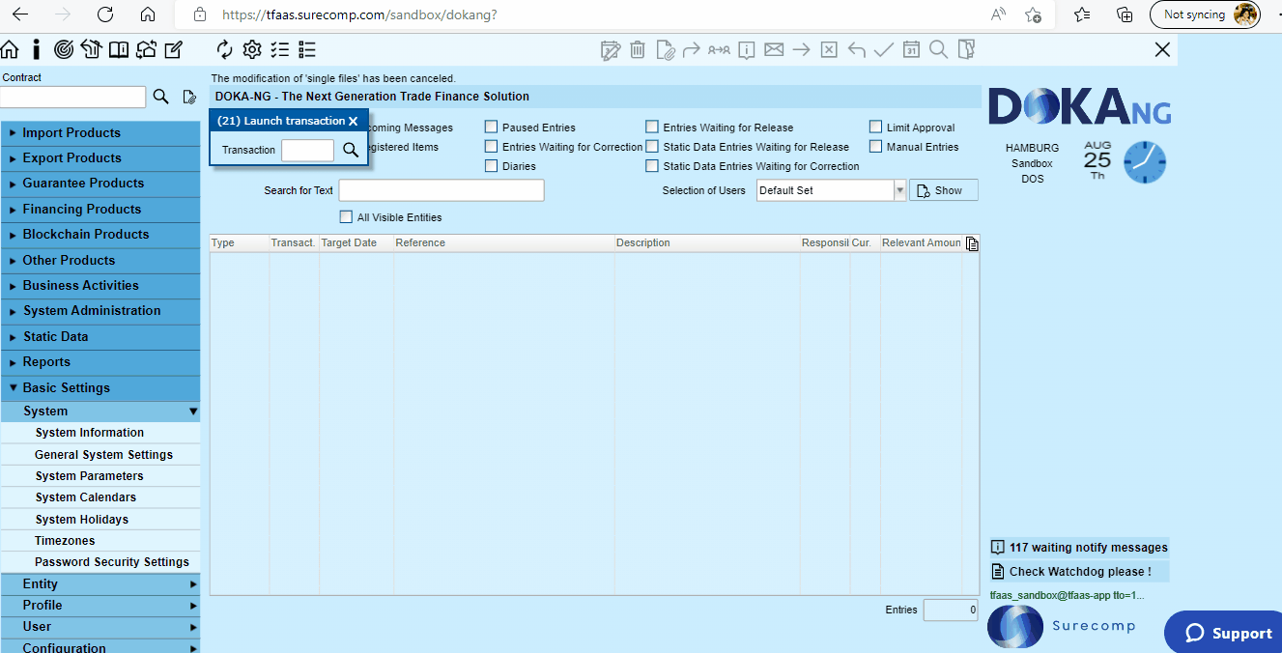Open System Calendars menu item

click(100, 497)
